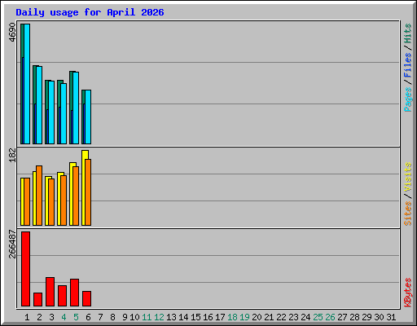Click day 1 red KBytes bar
Image resolution: width=417 pixels, height=326 pixels.
pos(26,269)
